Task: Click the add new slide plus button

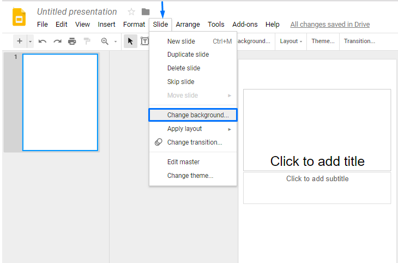Action: pos(20,41)
